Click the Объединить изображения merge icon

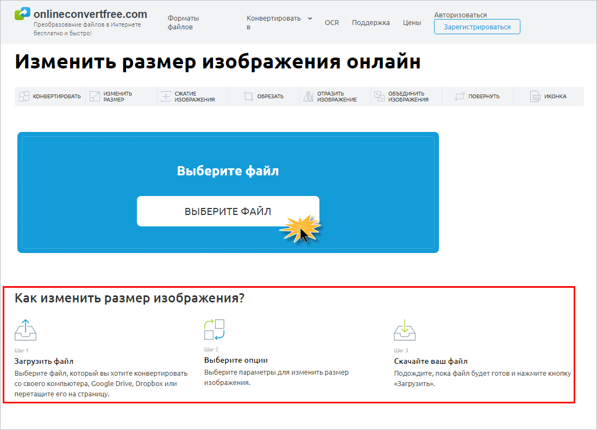coord(379,96)
